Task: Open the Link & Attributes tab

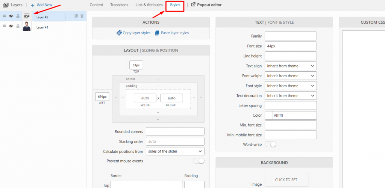Action: [149, 5]
